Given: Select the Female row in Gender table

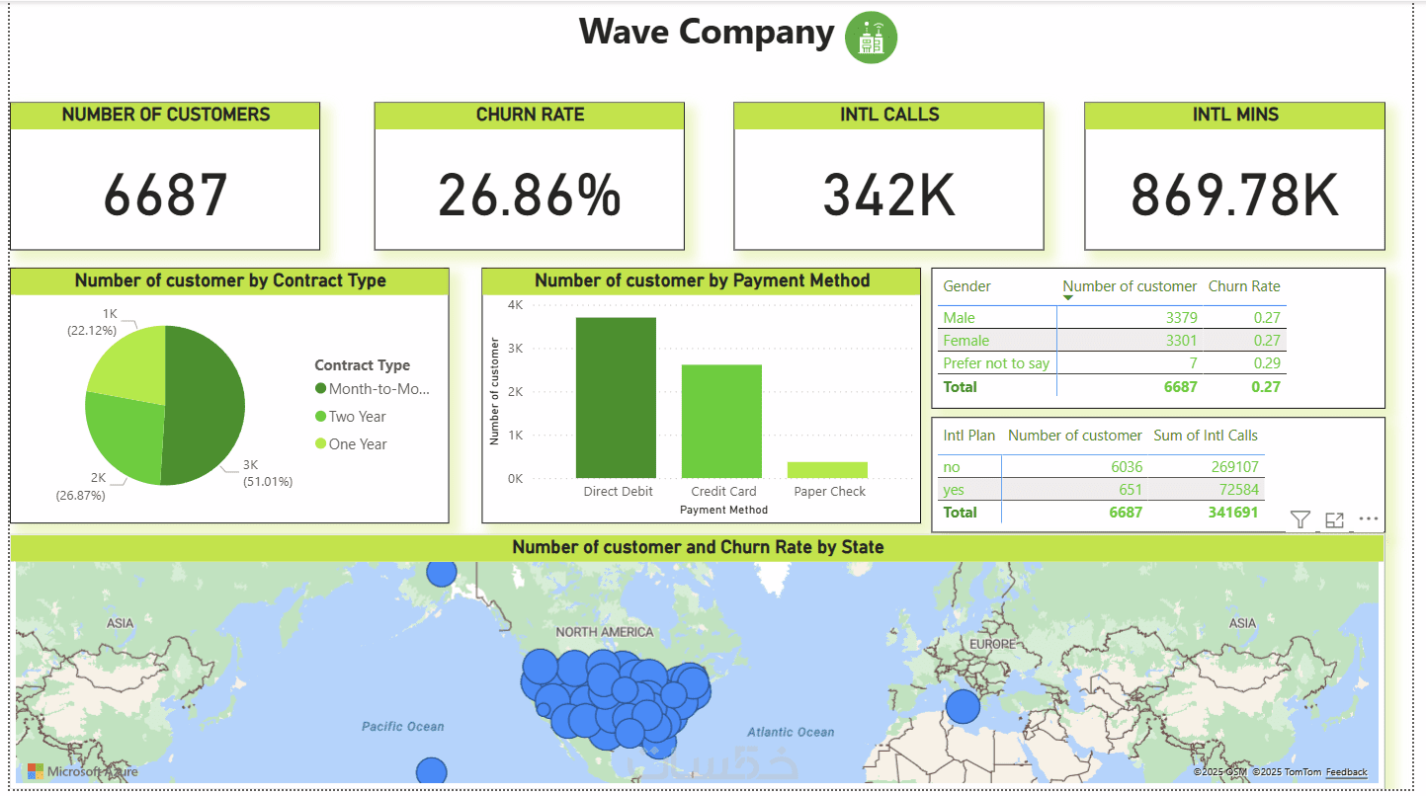Looking at the screenshot, I should pyautogui.click(x=1112, y=341).
